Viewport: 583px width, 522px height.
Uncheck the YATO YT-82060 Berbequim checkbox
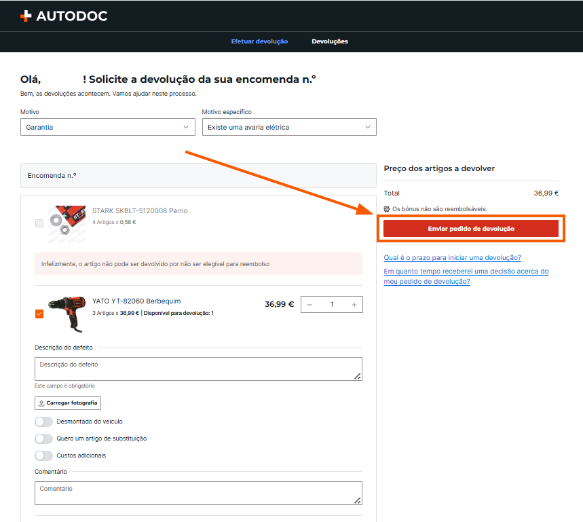coord(39,314)
